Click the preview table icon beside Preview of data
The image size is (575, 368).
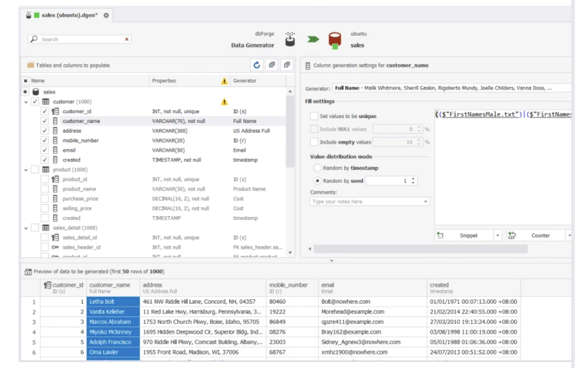28,272
